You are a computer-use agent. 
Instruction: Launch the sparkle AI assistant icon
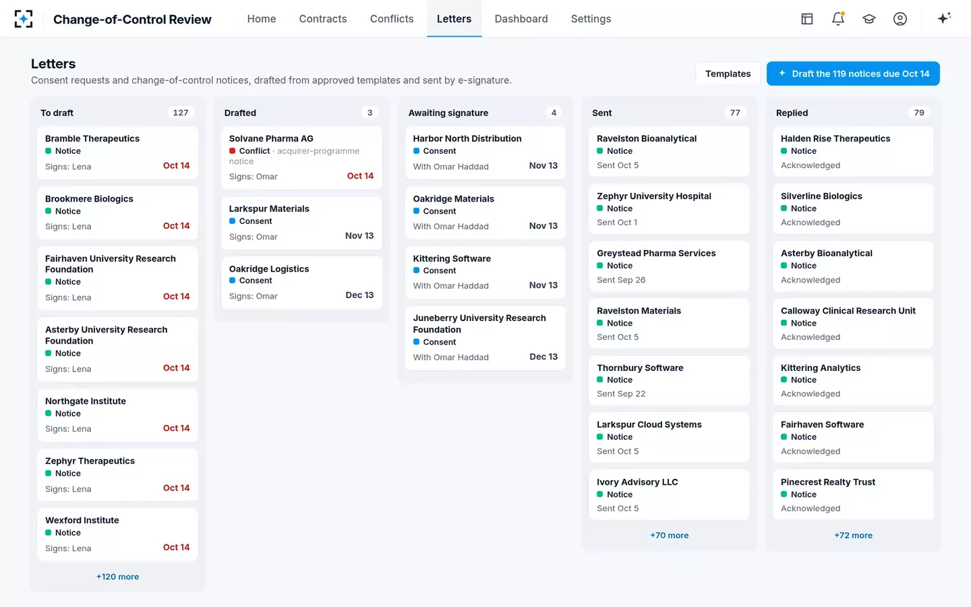(x=944, y=18)
